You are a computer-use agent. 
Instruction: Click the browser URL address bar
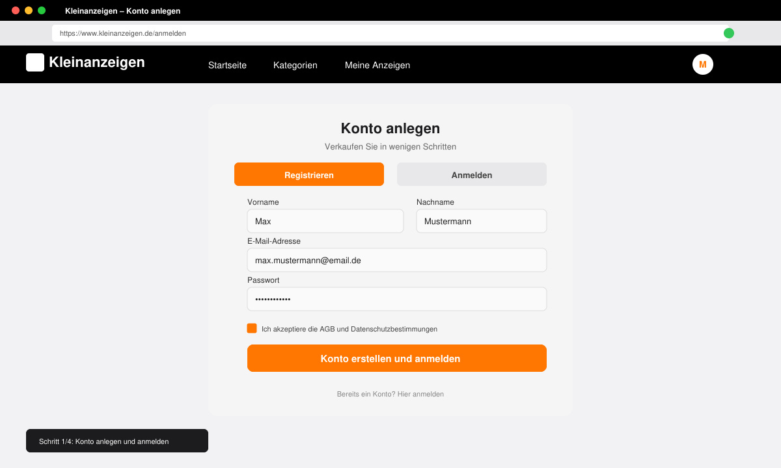(x=390, y=33)
